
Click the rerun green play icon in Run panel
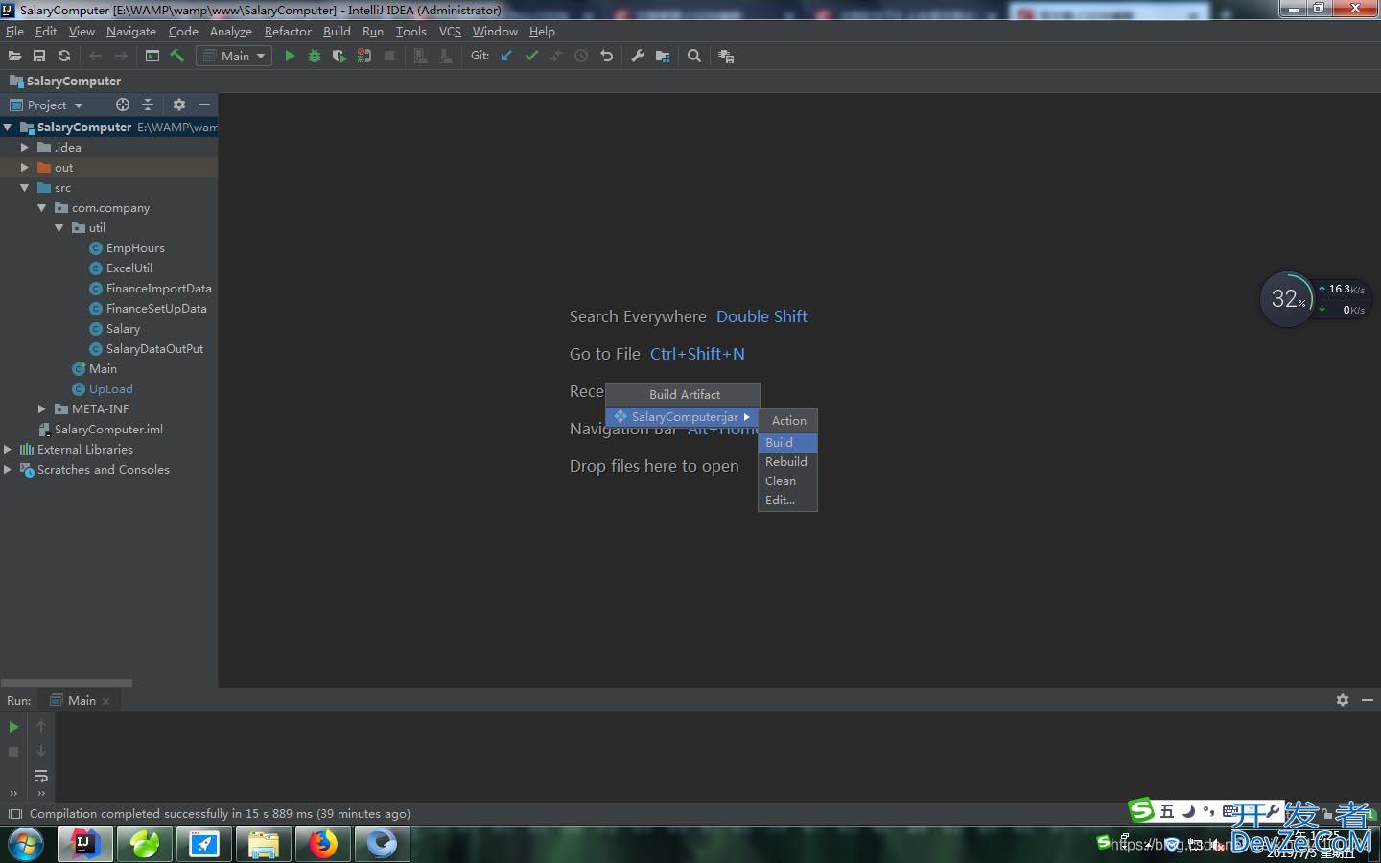pos(13,727)
